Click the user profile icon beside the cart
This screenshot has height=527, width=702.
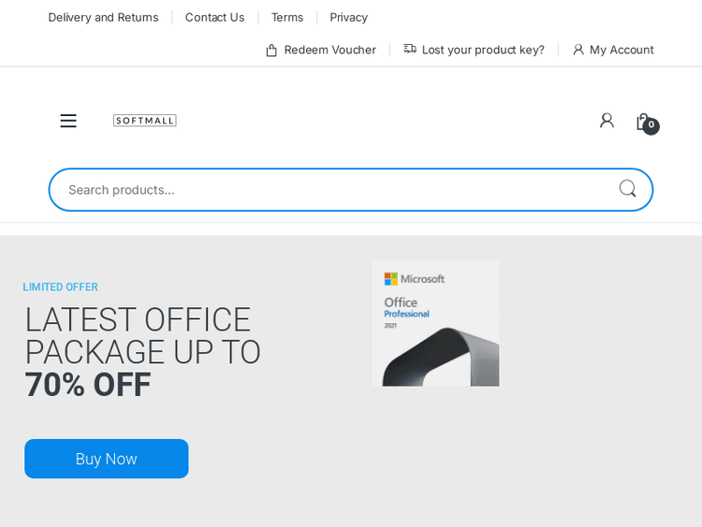[x=607, y=121]
